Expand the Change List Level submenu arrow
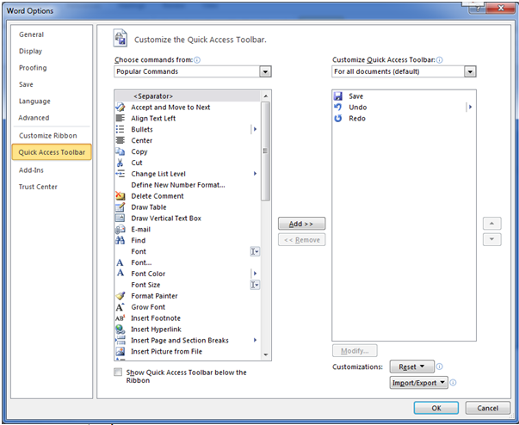This screenshot has height=425, width=519. 255,174
